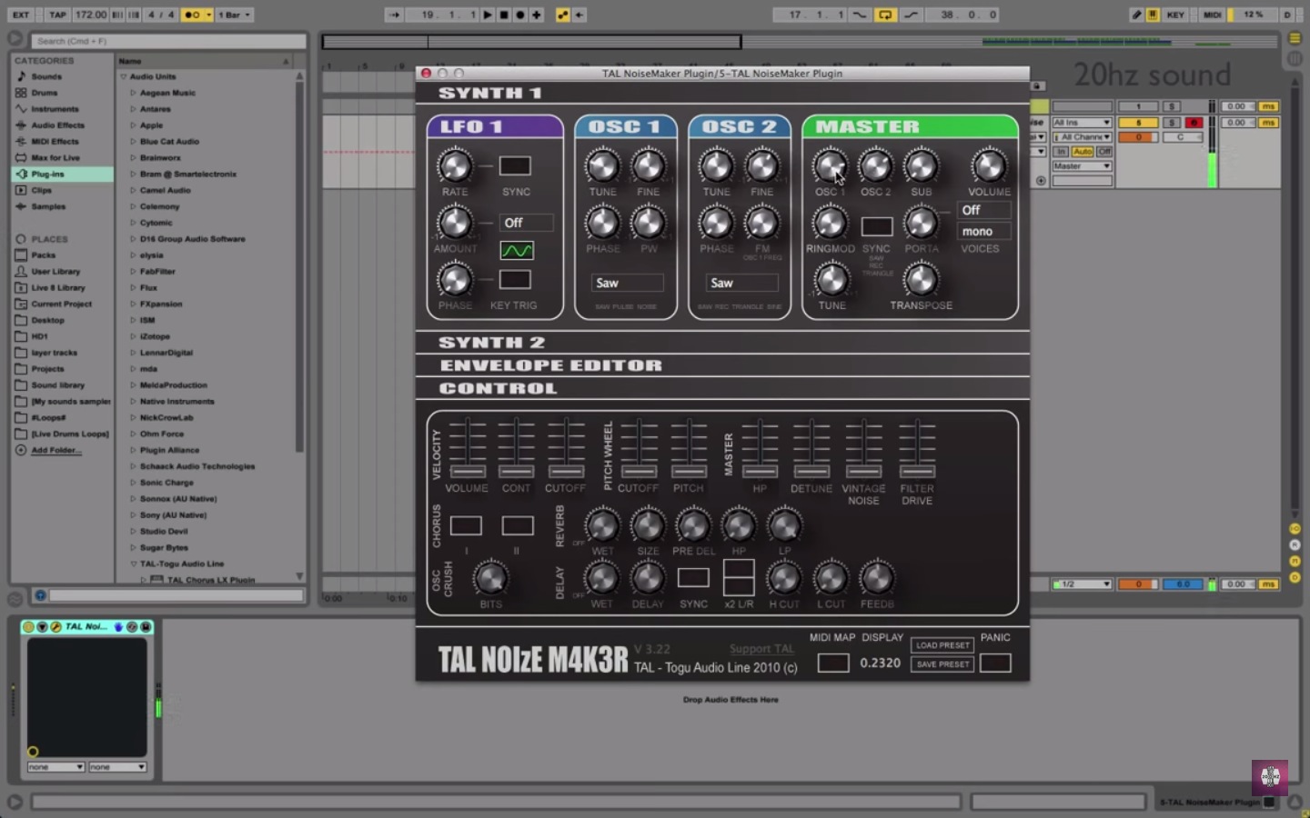This screenshot has height=818, width=1310.
Task: Click the PORTA knob
Action: pyautogui.click(x=921, y=223)
